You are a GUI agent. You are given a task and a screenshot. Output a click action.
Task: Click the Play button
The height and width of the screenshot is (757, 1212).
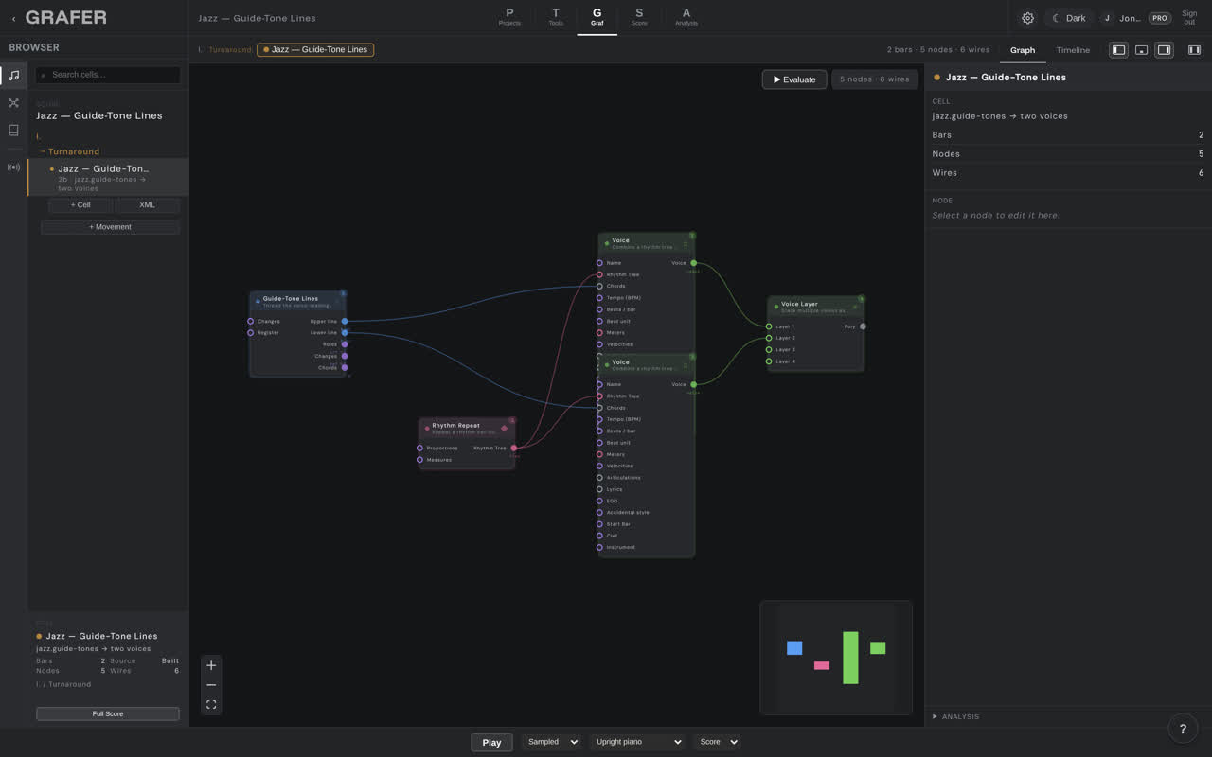tap(491, 742)
